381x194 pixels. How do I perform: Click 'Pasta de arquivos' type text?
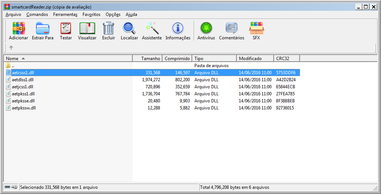pyautogui.click(x=212, y=66)
